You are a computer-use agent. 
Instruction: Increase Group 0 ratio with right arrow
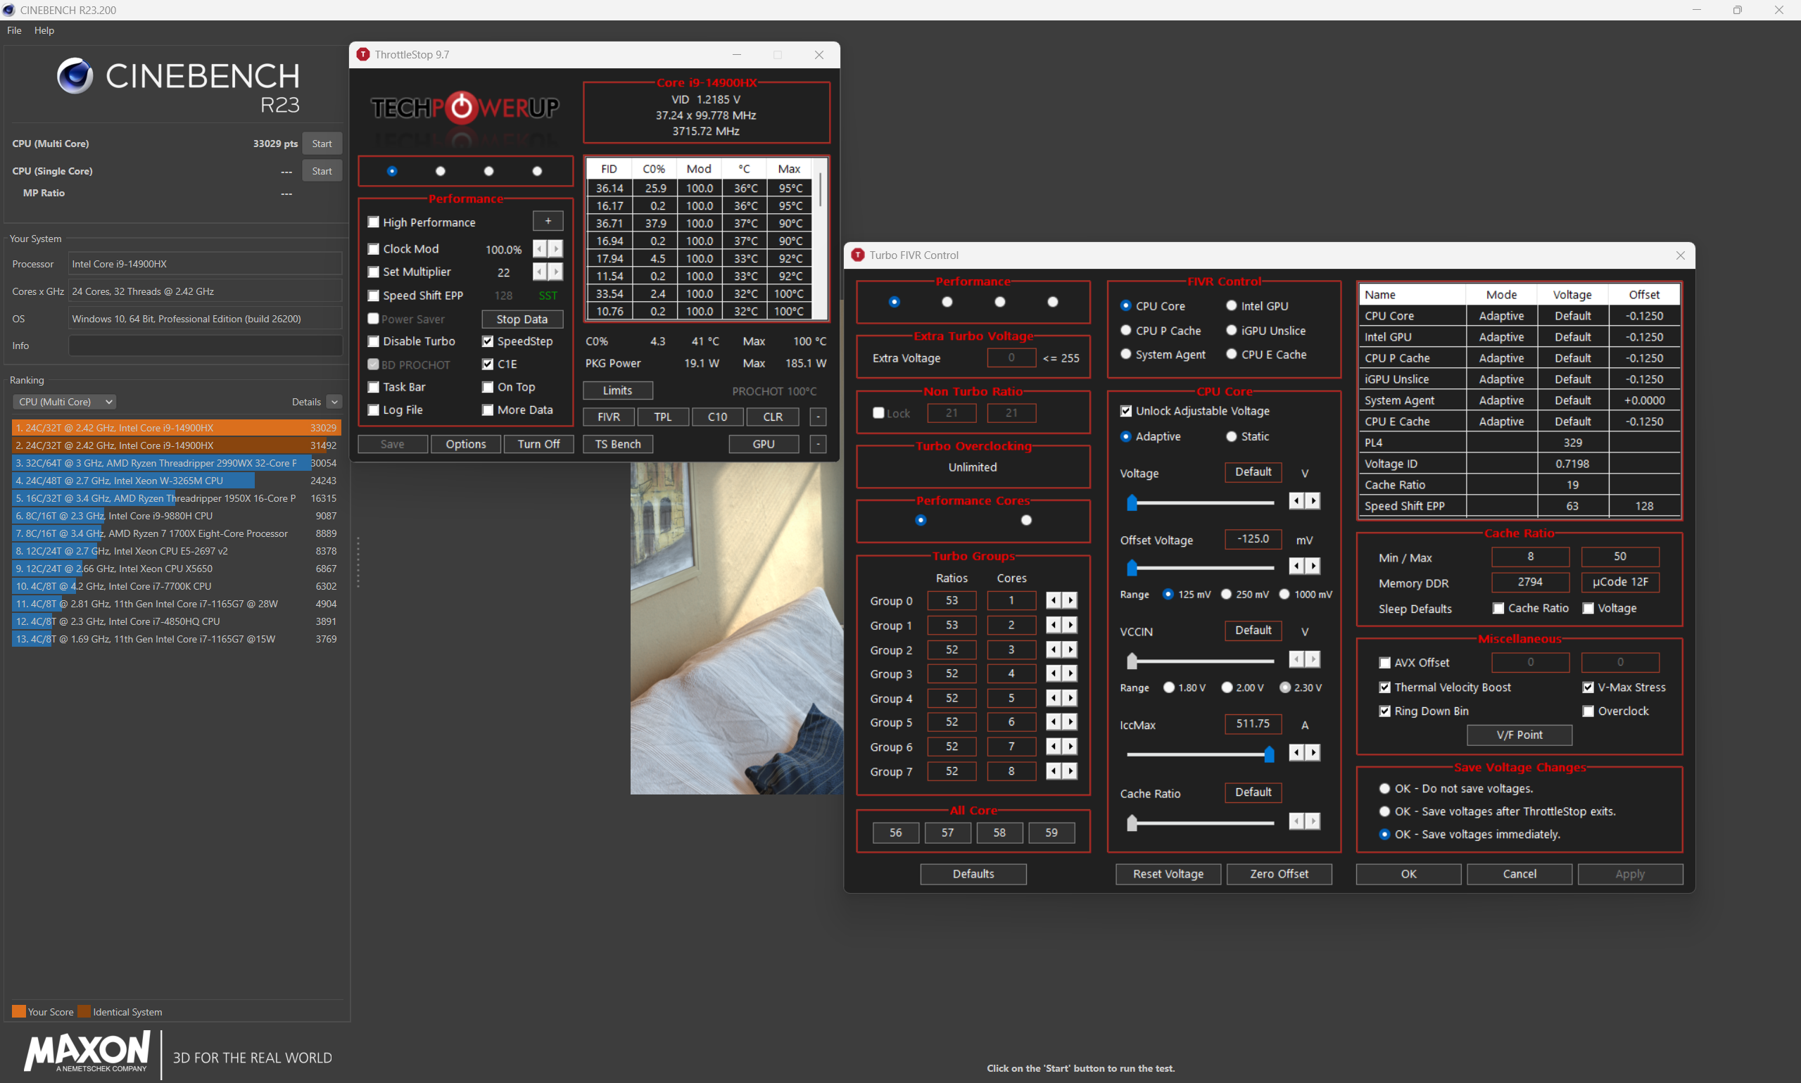pos(1070,600)
